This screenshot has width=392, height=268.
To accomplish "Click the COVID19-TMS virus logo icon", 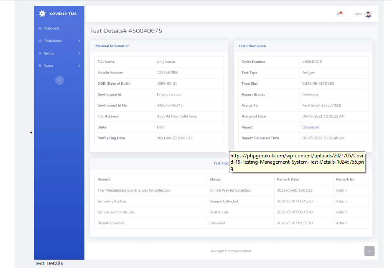I will coord(42,13).
